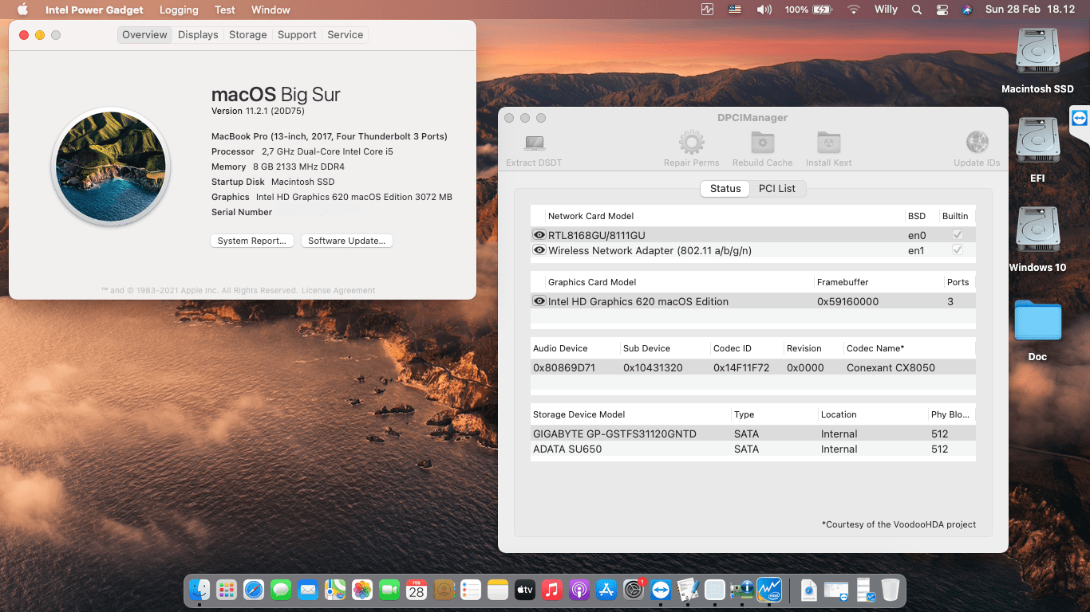Toggle visibility of Intel HD Graphics 620
This screenshot has height=612, width=1090.
[539, 301]
